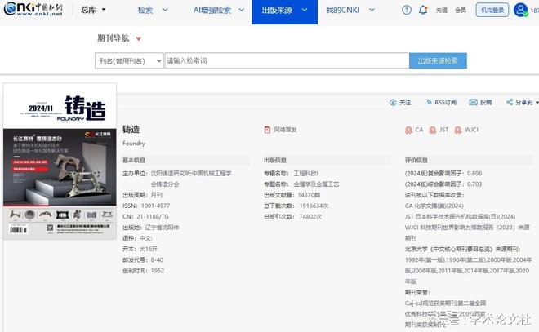Screen dimensions: 539x332
Task: Expand the 我的CNKI menu chevron
Action: pos(372,10)
